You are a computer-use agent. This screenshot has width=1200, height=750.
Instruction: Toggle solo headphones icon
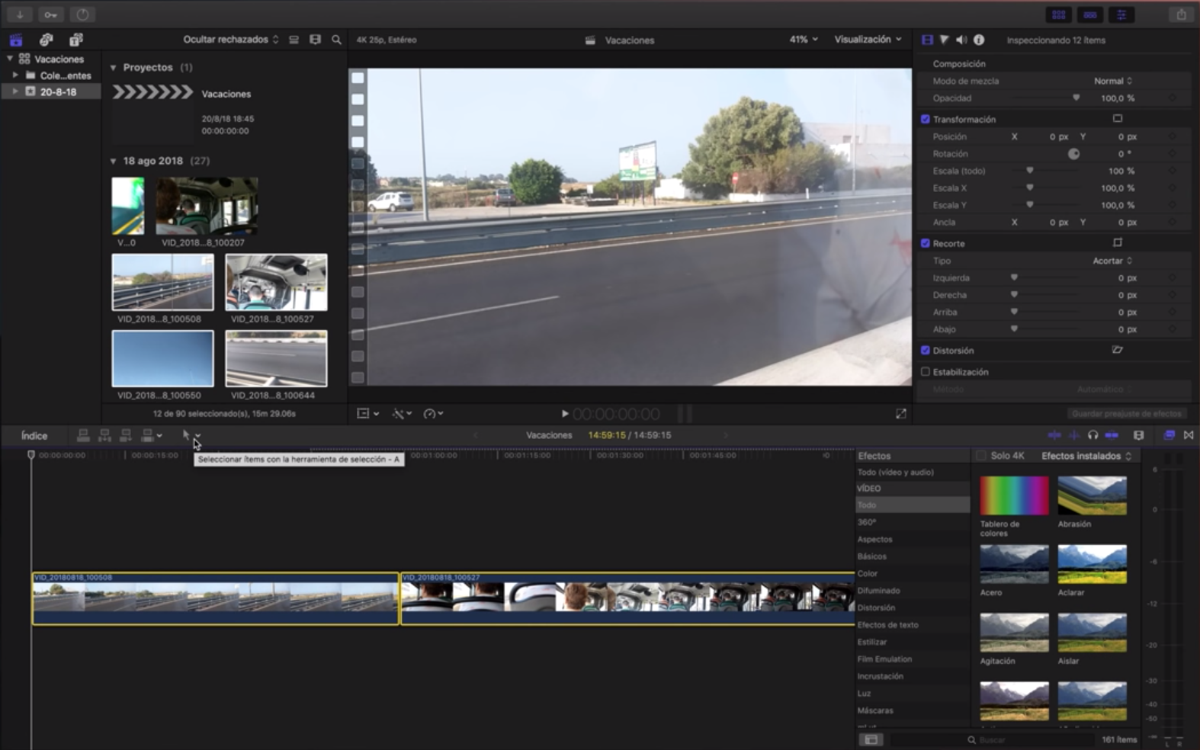tap(1093, 435)
